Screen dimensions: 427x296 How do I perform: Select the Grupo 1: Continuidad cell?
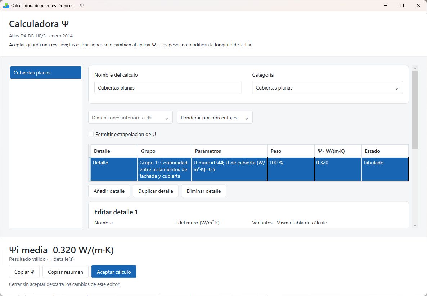165,169
